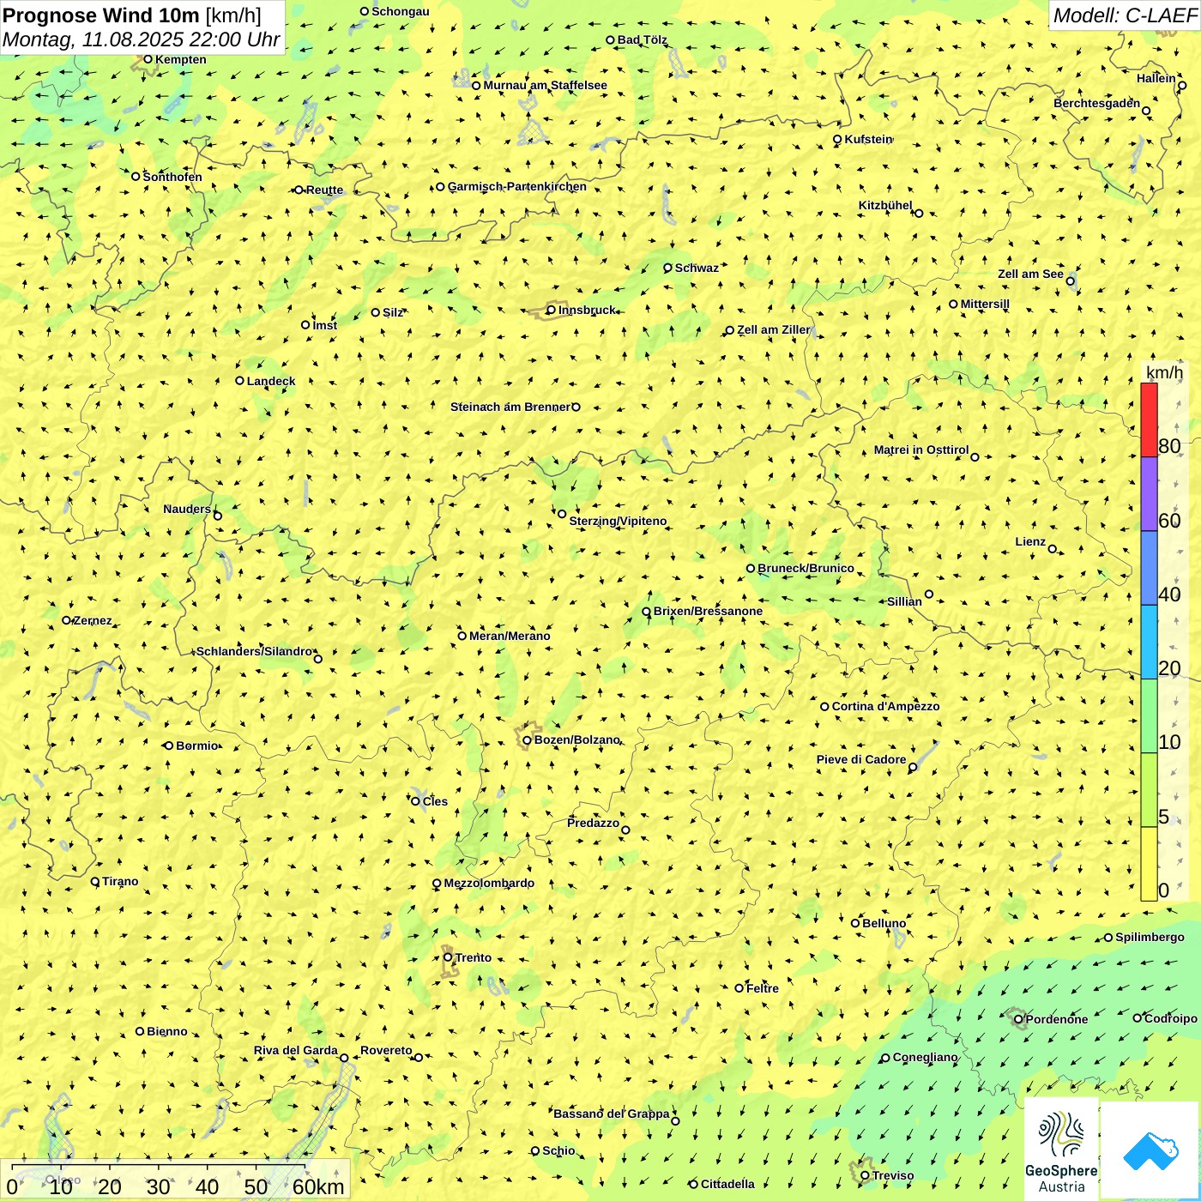Click the red 80 km/h legend color
The height and width of the screenshot is (1201, 1201).
[1149, 419]
